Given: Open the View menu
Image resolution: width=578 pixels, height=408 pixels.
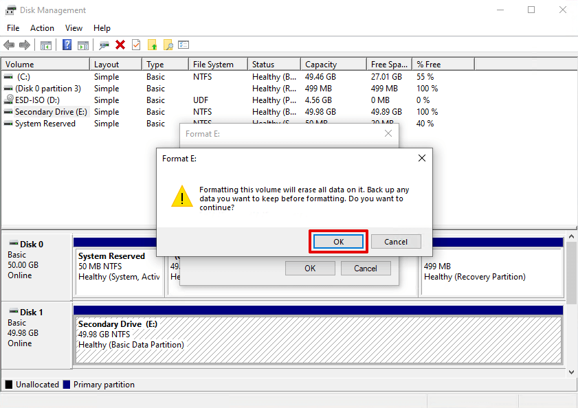Looking at the screenshot, I should [x=74, y=28].
